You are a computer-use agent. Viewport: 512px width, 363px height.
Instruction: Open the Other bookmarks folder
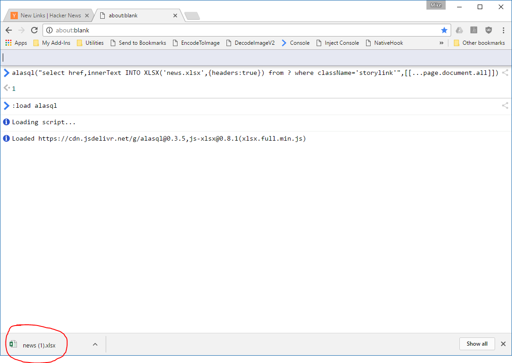[x=479, y=42]
